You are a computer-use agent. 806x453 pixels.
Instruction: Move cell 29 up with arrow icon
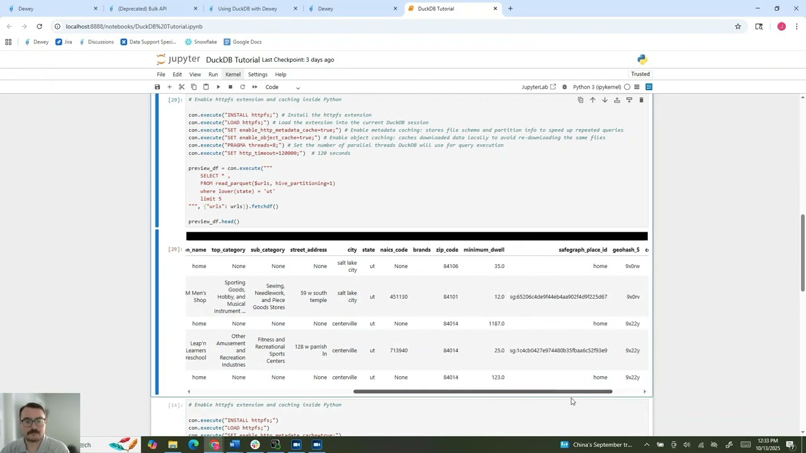click(x=593, y=100)
